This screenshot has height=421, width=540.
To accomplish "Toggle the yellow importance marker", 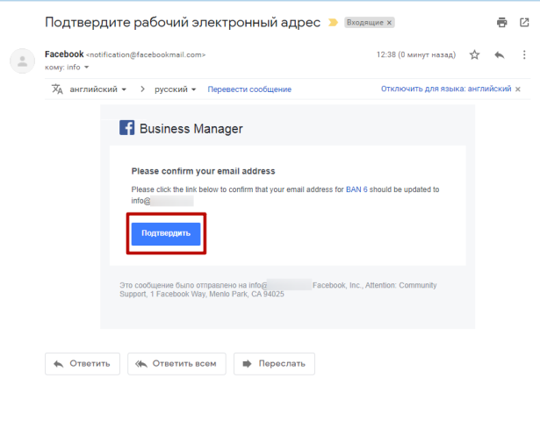I will coord(333,22).
